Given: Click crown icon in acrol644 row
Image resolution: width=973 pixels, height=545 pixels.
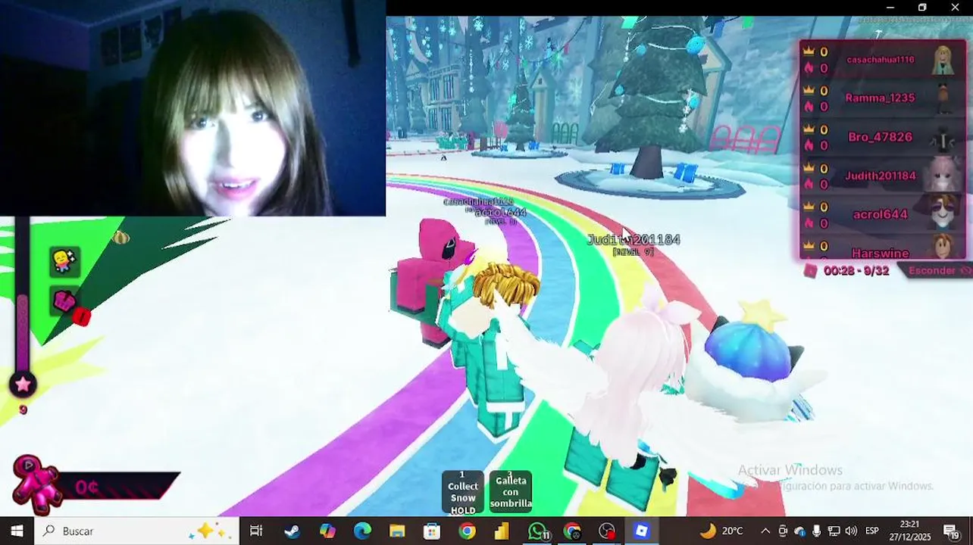Looking at the screenshot, I should [809, 206].
